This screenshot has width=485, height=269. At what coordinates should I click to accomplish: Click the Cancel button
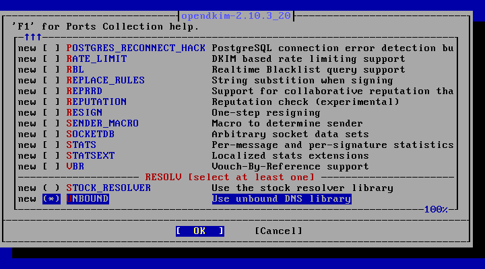click(278, 231)
